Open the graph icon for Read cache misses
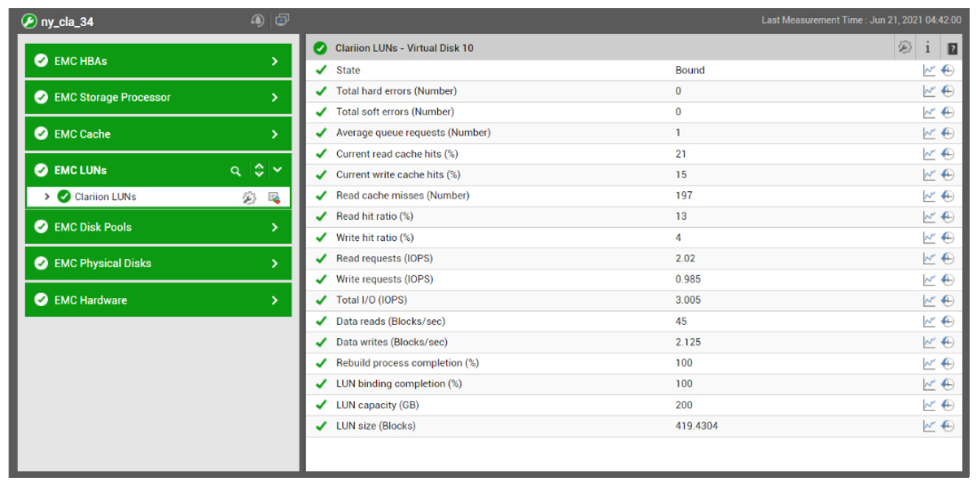Viewport: 977px width, 486px height. pos(929,195)
